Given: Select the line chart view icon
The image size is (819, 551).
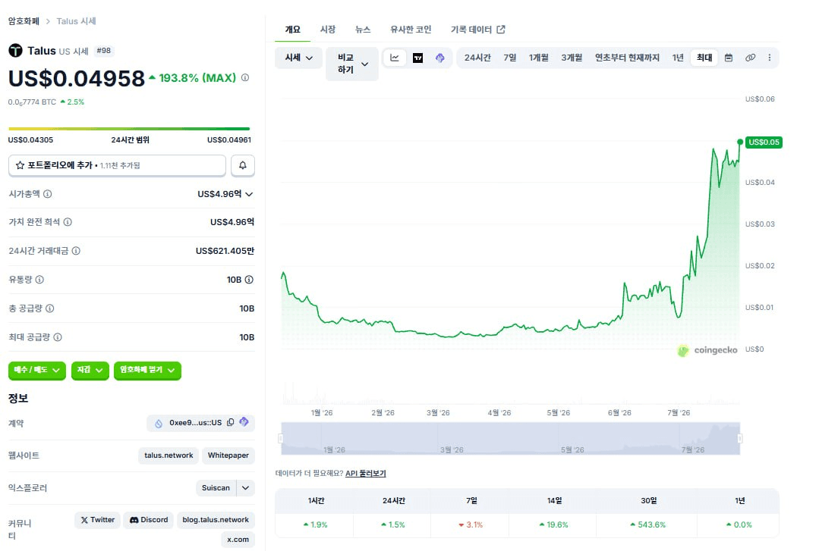Looking at the screenshot, I should [395, 58].
